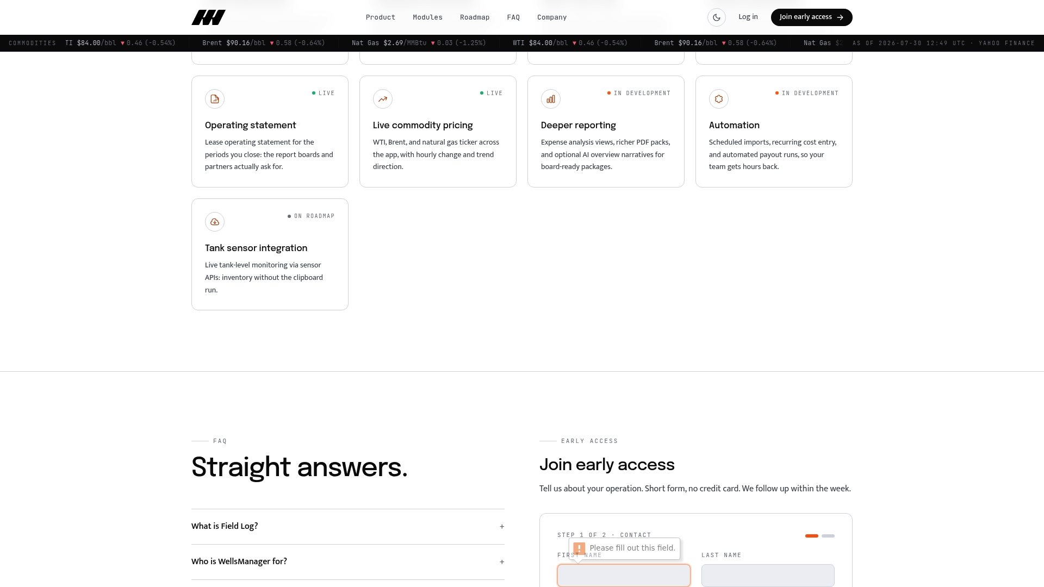Click the Tank sensor cloud download icon
Viewport: 1044px width, 587px height.
tap(215, 222)
